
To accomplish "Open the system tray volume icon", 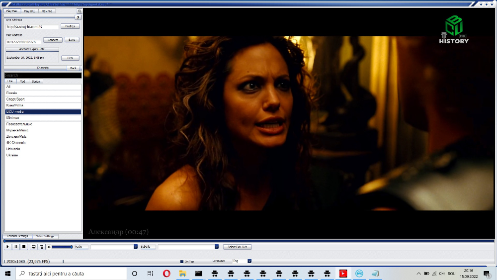I will 442,274.
